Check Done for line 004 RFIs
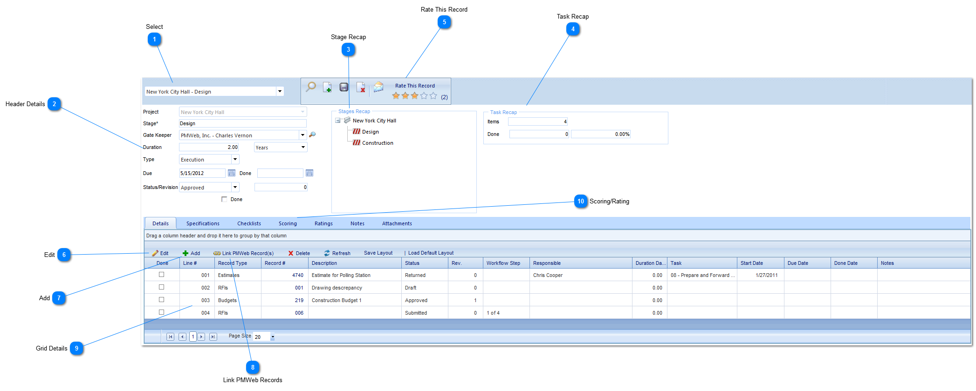Screen dimensions: 976x391 (162, 312)
